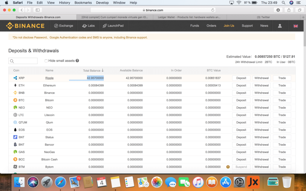Click the LTC coin icon
306x191 pixels.
[x=15, y=115]
